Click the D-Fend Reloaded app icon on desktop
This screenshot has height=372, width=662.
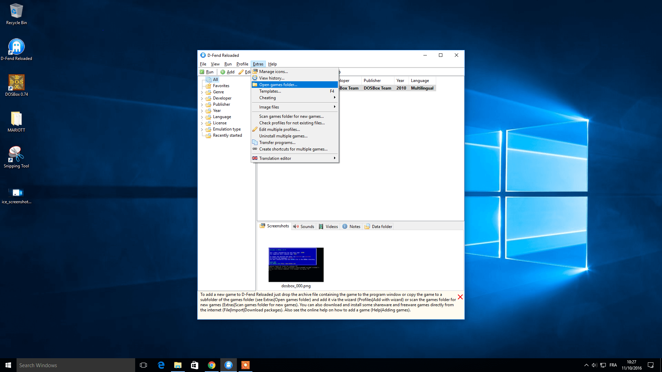coord(16,47)
